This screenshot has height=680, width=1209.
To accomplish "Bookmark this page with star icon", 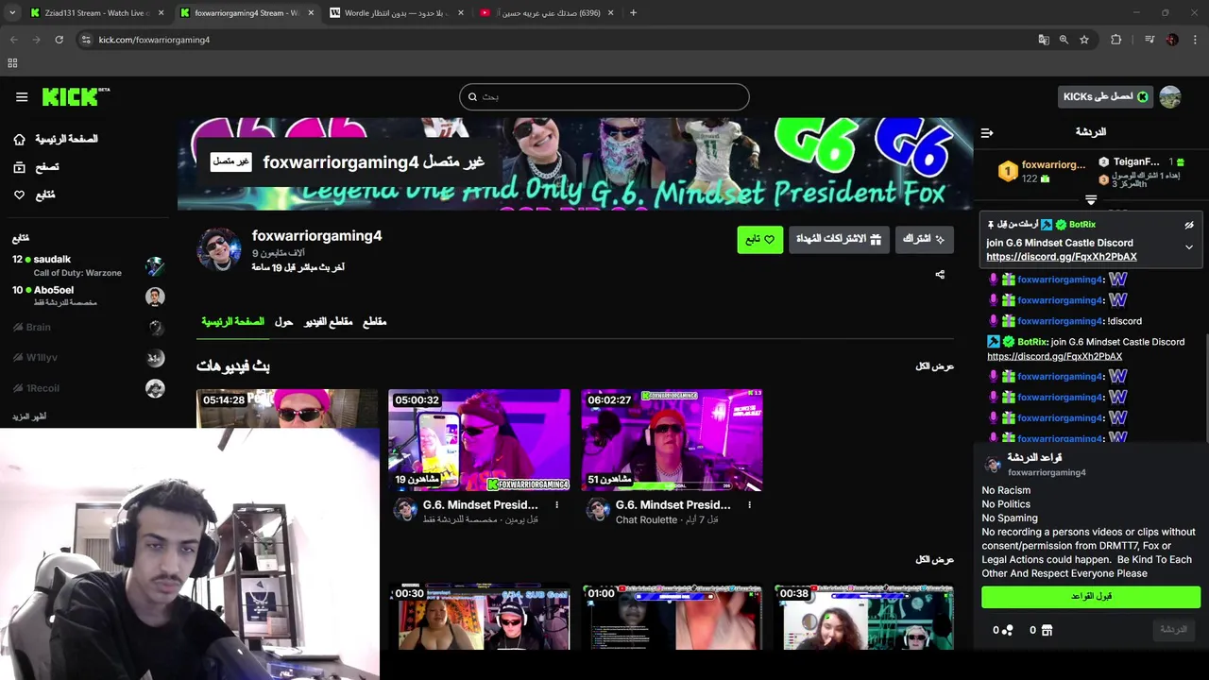I will point(1084,40).
